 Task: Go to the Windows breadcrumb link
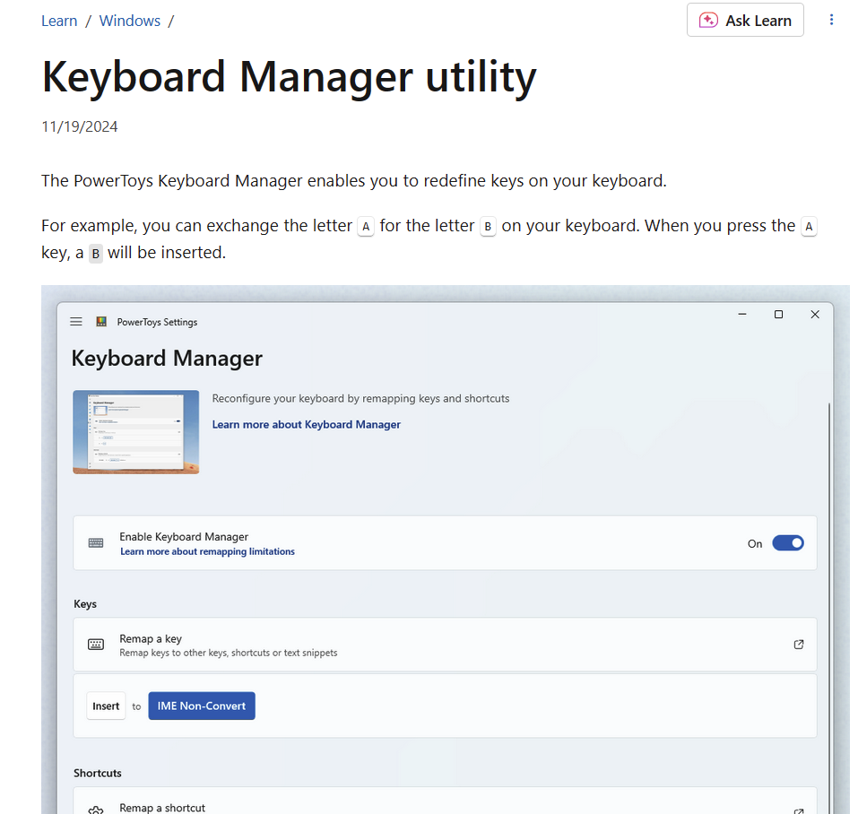pyautogui.click(x=130, y=21)
